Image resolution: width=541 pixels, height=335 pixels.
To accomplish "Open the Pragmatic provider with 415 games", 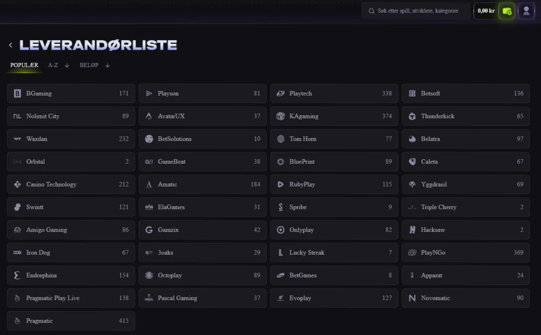I will click(71, 321).
